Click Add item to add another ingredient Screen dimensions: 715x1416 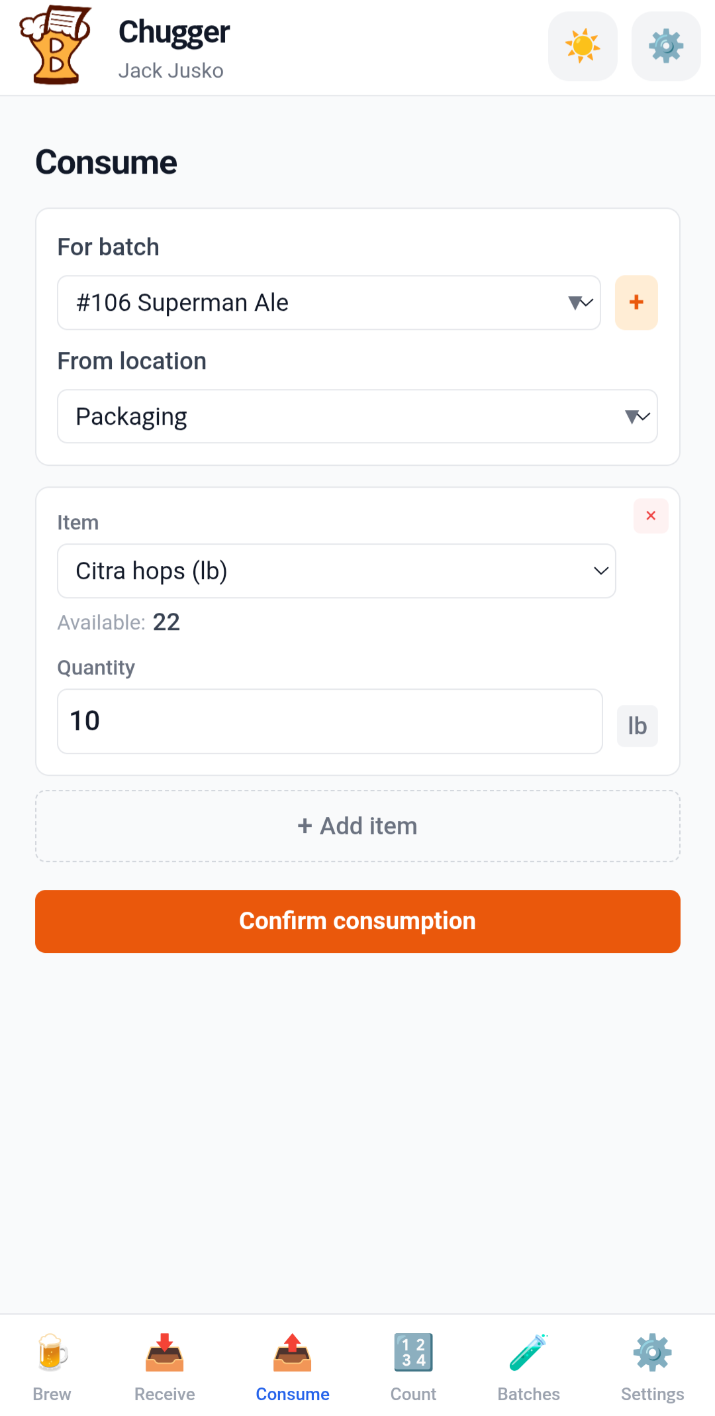point(357,826)
